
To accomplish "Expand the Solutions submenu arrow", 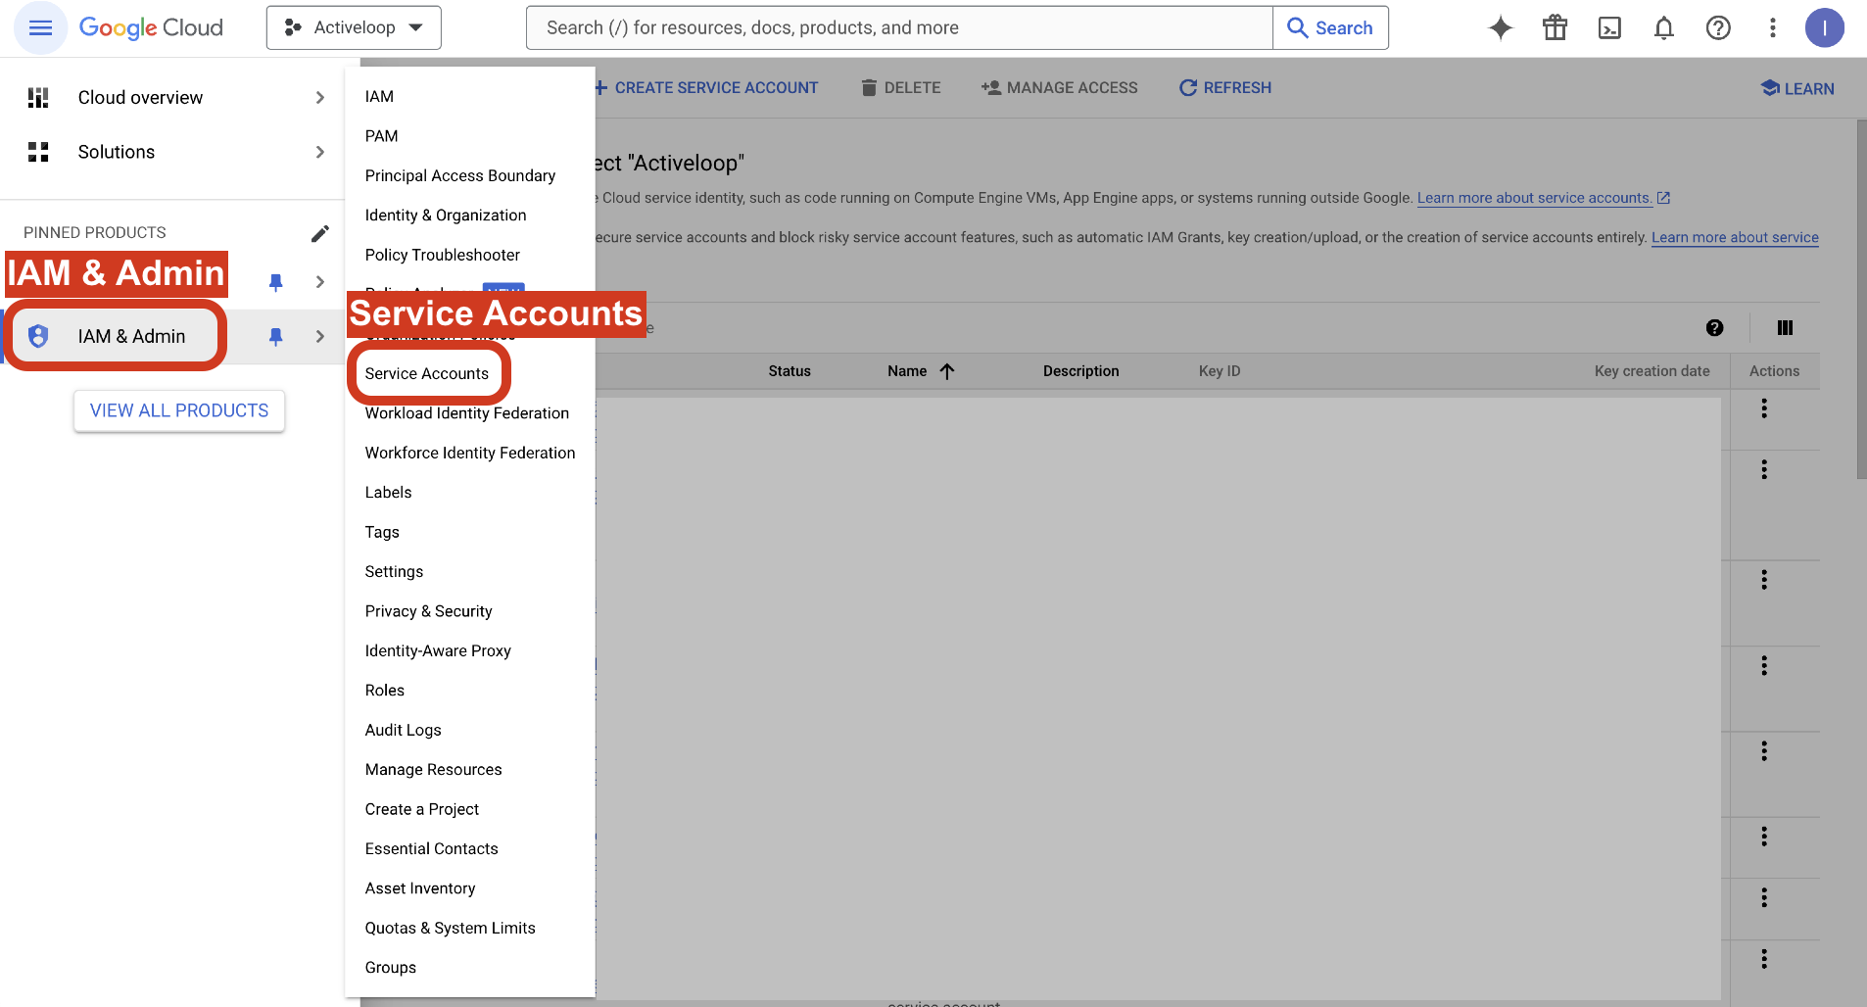I will [x=319, y=152].
